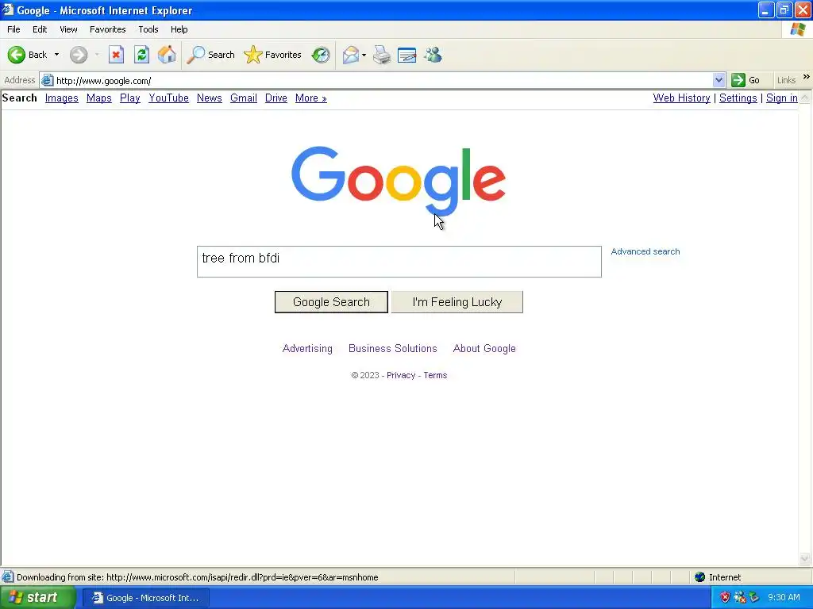Open the Forward history dropdown arrow

point(97,55)
